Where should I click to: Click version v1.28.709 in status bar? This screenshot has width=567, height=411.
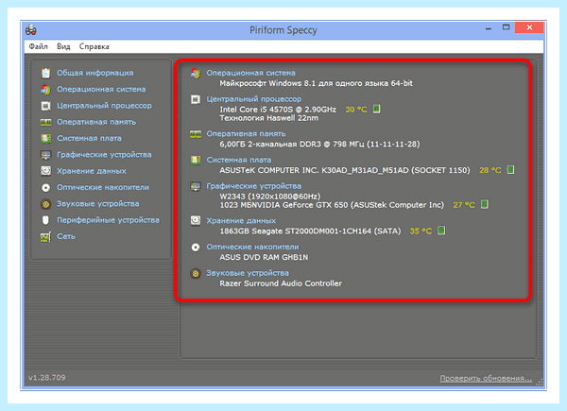click(47, 377)
